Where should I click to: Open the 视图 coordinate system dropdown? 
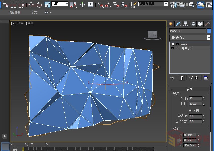[x=66, y=4]
